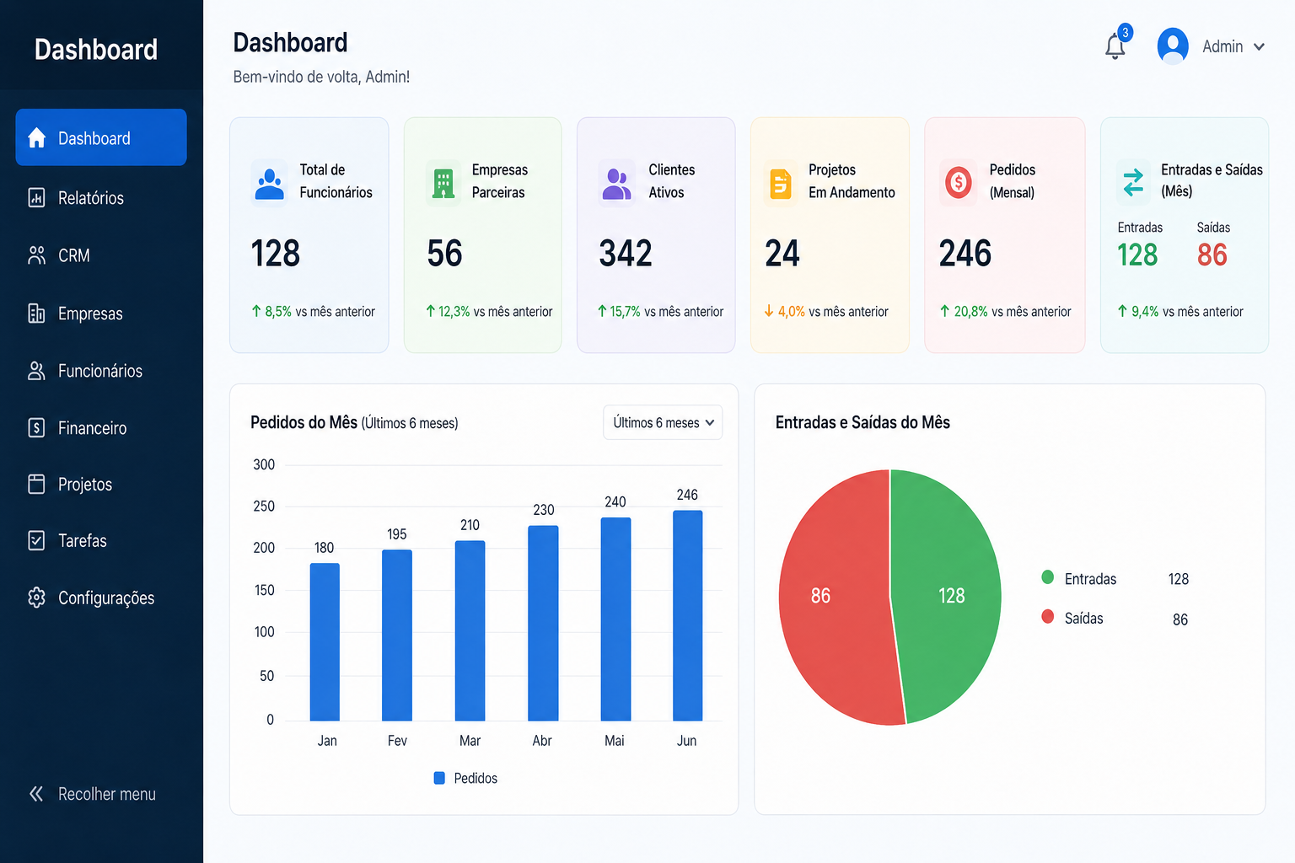The height and width of the screenshot is (863, 1295).
Task: Click the Recolher menu button
Action: 93,794
